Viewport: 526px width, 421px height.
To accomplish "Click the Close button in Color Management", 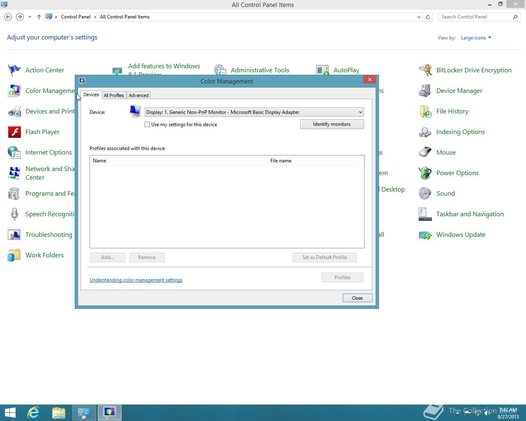I will (357, 298).
